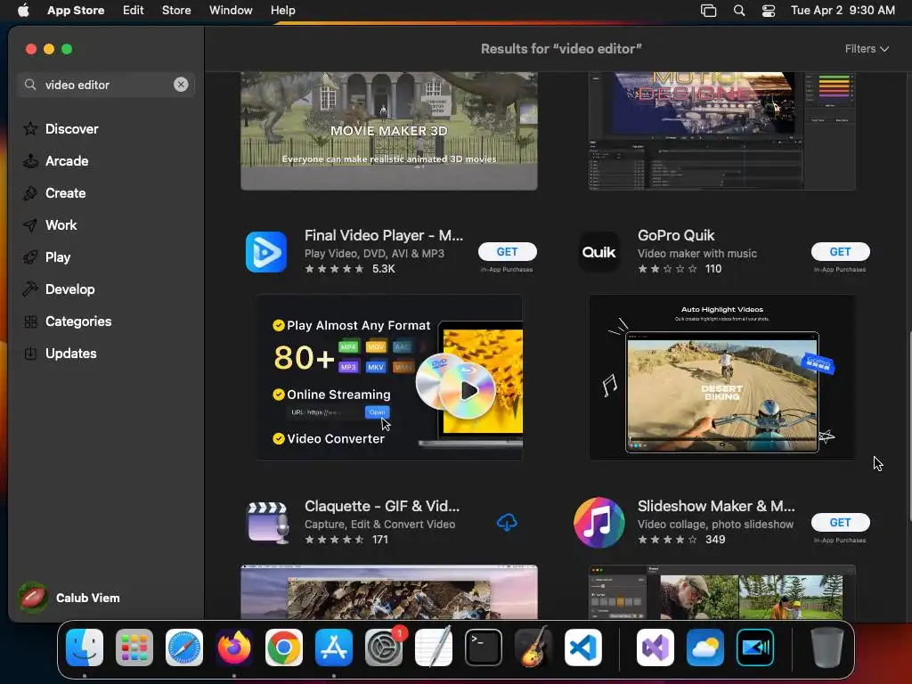This screenshot has width=912, height=684.
Task: Open Finder from the Dock
Action: [x=85, y=647]
